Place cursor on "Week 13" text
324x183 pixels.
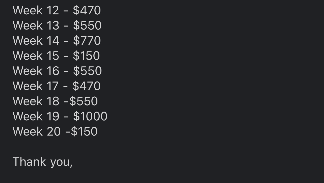coord(36,26)
